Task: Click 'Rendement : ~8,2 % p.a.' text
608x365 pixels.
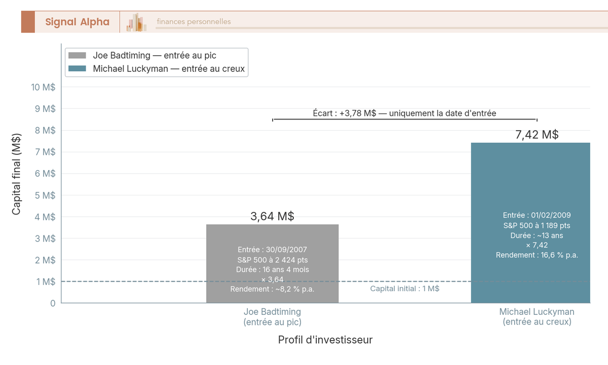Action: click(x=272, y=289)
